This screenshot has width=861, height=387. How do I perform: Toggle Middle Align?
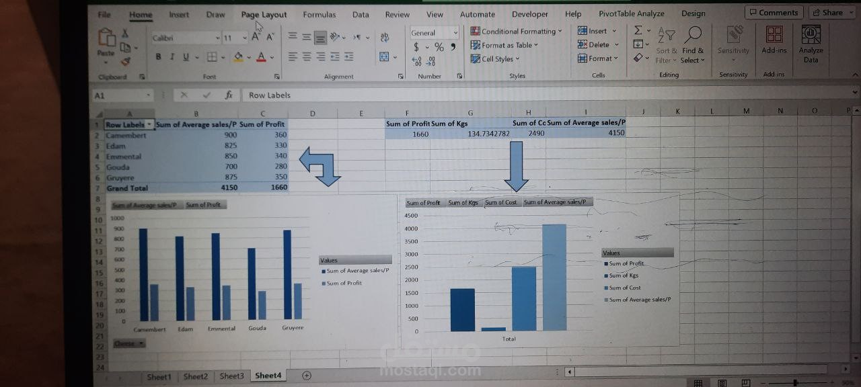307,37
